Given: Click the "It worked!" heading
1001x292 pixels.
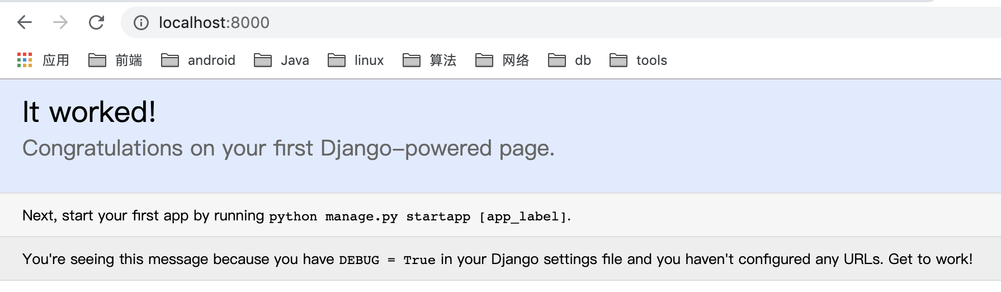Looking at the screenshot, I should tap(89, 112).
